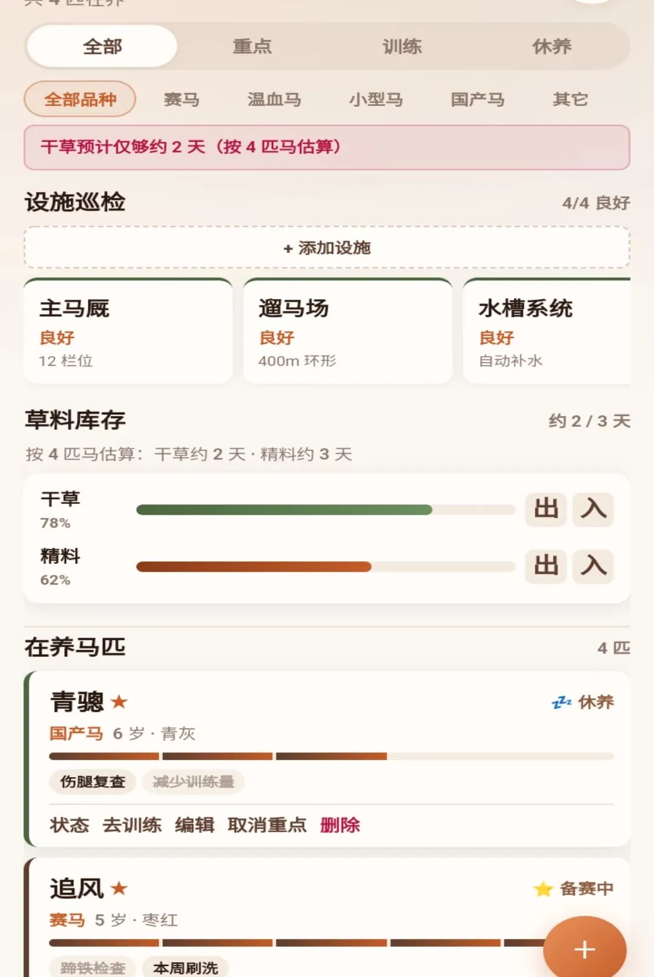Click 出 to remove 精料 from stock
The width and height of the screenshot is (654, 977).
[546, 566]
